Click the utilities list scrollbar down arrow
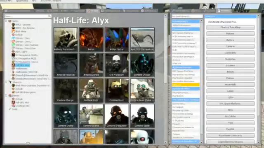 pos(201,142)
